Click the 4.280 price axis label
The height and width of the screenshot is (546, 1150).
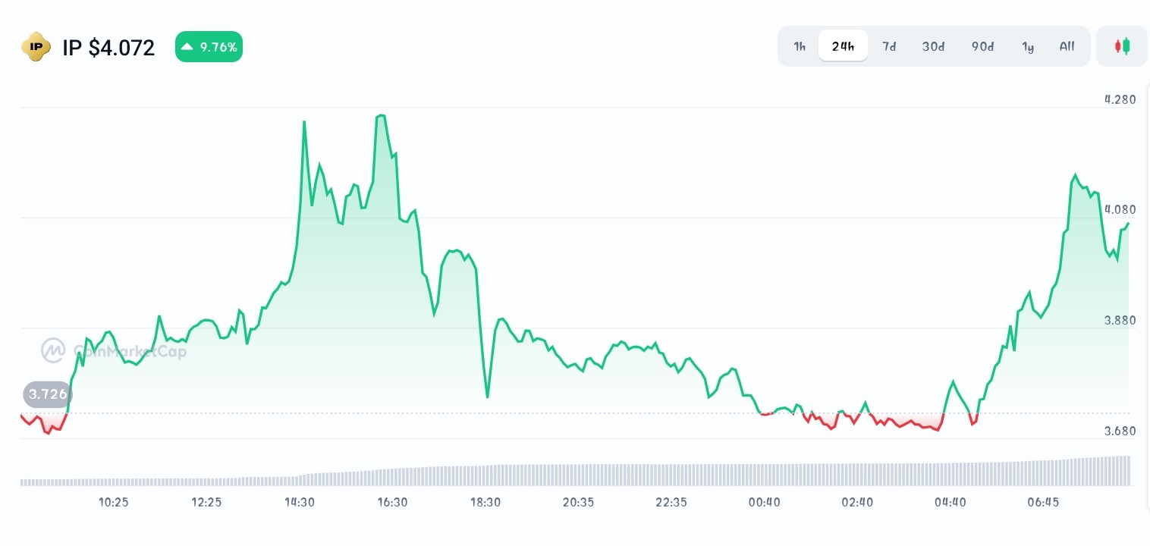1120,99
